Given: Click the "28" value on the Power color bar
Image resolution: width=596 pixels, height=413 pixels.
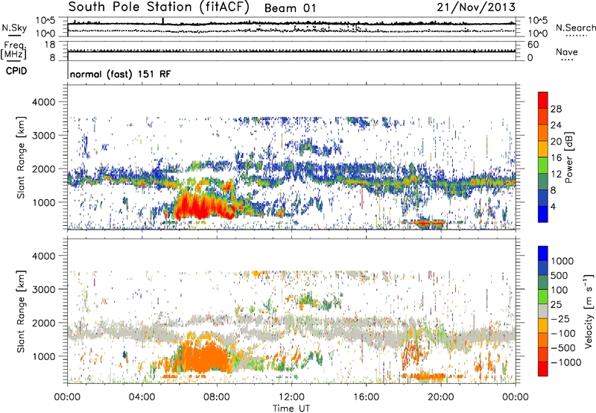Looking at the screenshot, I should pyautogui.click(x=556, y=109).
